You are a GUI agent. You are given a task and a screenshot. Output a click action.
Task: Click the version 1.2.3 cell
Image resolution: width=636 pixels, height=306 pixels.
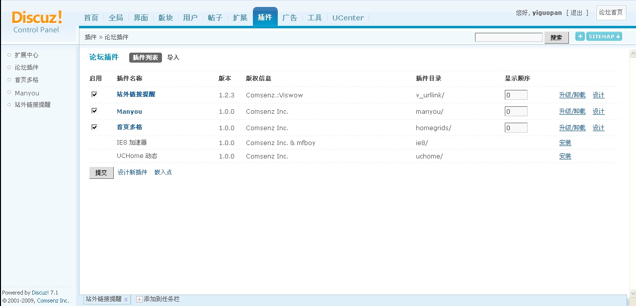point(227,95)
